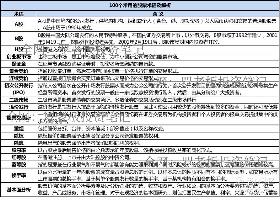This screenshot has width=280, height=197.
Task: Select the "保证金" term cell
Action: coord(19,64)
